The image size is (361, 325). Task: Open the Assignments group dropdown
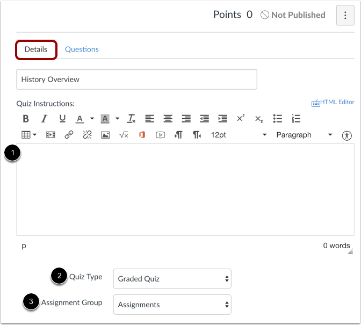coord(172,305)
